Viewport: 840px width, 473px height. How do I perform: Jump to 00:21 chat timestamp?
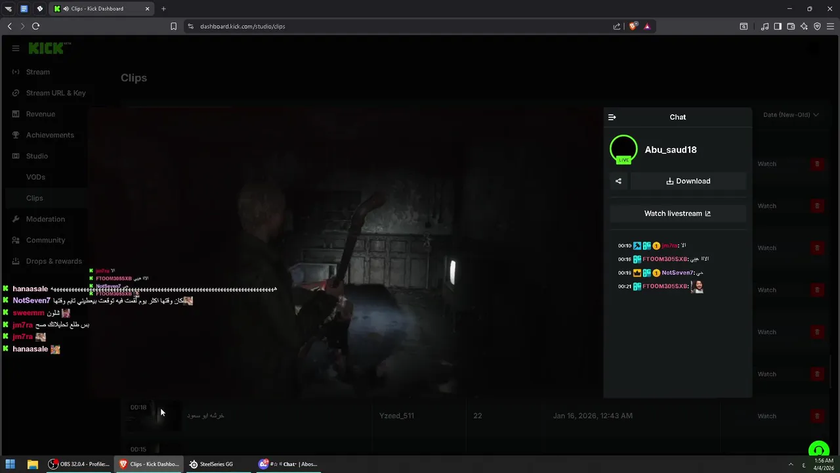[x=625, y=286]
